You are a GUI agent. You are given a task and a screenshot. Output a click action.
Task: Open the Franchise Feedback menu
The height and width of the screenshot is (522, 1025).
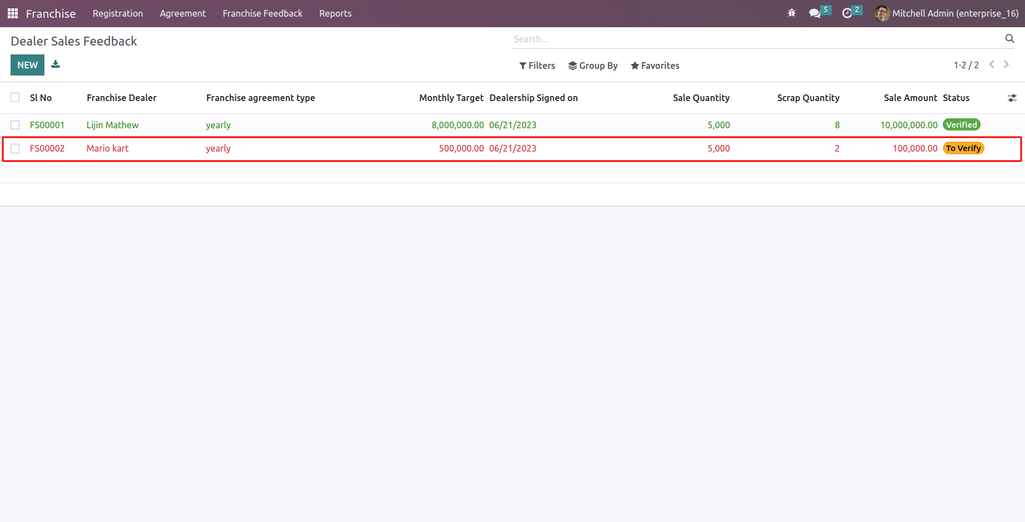[x=263, y=13]
